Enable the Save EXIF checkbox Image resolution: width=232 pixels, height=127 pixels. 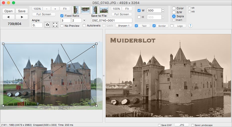[x=159, y=125]
